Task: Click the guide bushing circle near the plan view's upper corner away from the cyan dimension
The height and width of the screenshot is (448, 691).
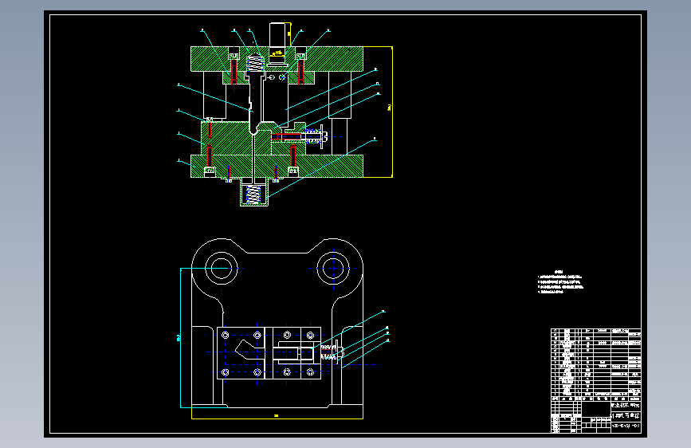Action: tap(333, 268)
